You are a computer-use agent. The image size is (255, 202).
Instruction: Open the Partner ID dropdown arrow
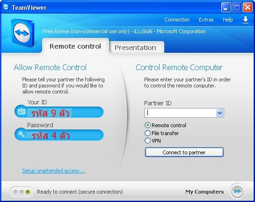[220, 113]
